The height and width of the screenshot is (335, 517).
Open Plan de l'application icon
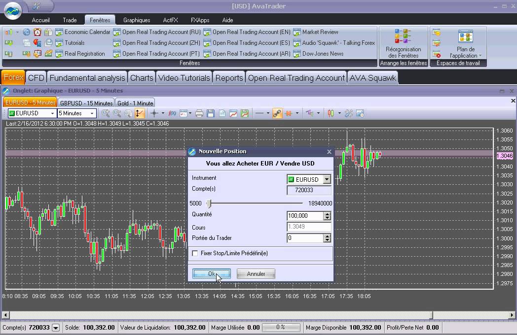point(466,36)
